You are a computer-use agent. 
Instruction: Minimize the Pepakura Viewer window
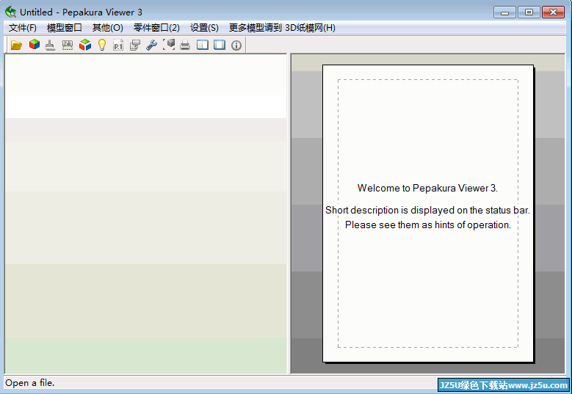coord(504,12)
